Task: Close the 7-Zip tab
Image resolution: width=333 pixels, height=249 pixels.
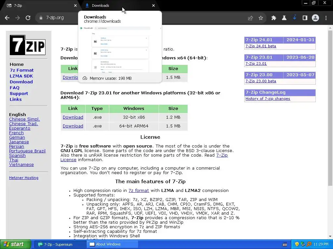Action: 75,6
